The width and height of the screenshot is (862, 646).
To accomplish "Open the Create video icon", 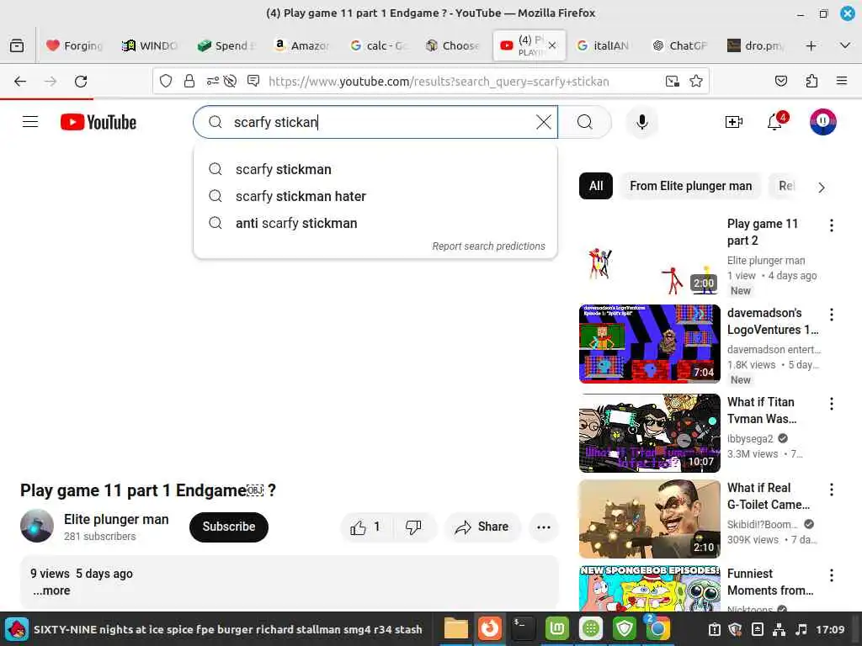I will coord(734,122).
